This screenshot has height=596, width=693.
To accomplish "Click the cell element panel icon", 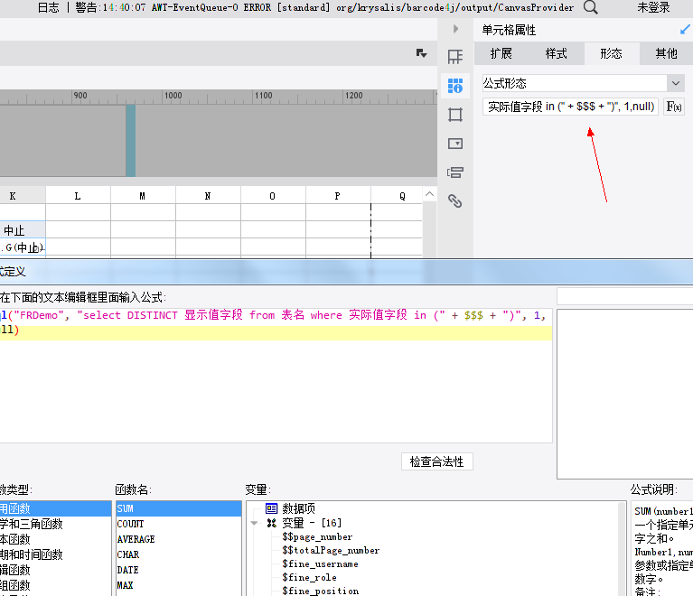I will point(454,57).
